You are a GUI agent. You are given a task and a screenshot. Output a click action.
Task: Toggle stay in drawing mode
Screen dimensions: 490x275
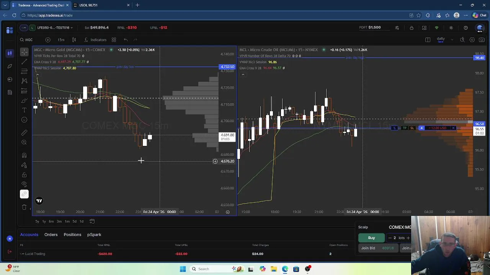24,165
